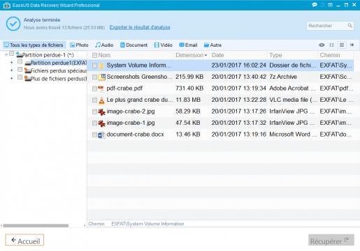360x251 pixels.
Task: Filter results by Autre
Action: pyautogui.click(x=213, y=45)
